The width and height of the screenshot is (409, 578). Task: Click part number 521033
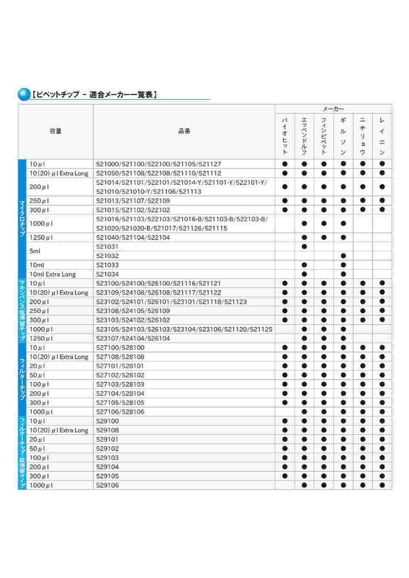(107, 265)
